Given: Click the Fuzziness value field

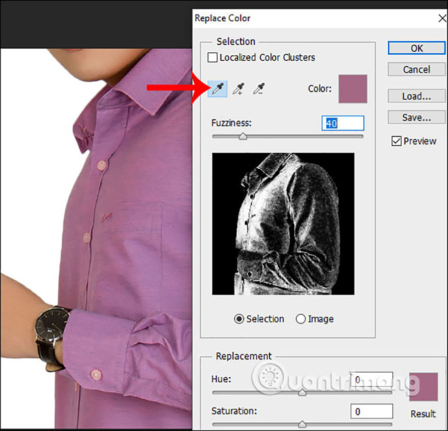Looking at the screenshot, I should point(343,123).
